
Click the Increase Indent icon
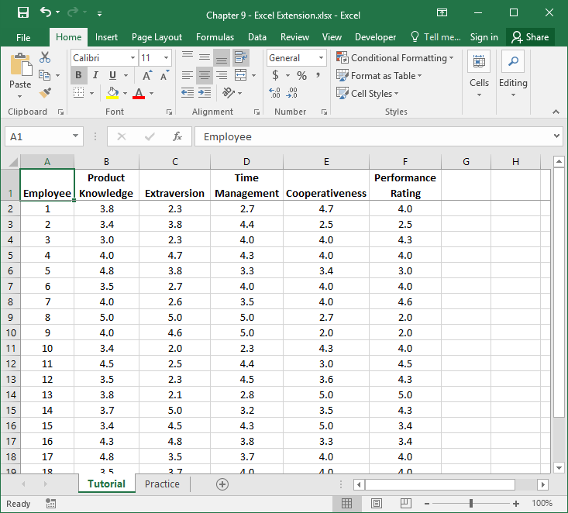205,93
